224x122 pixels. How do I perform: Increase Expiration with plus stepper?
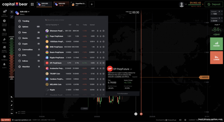tap(222, 18)
